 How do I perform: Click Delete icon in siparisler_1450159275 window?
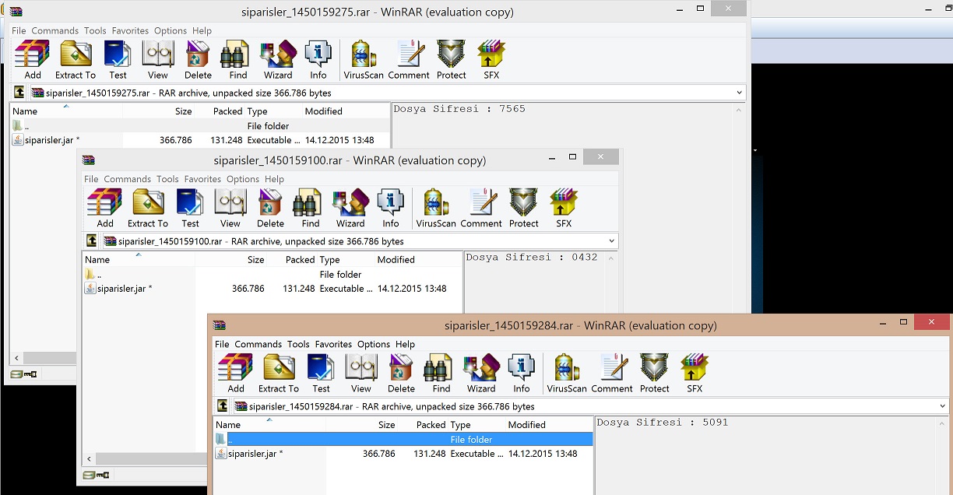point(198,59)
